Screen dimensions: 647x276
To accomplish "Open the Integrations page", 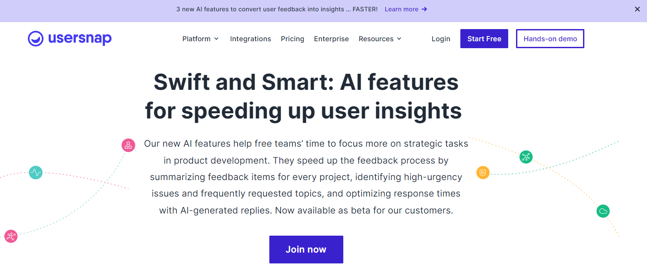I will click(251, 39).
